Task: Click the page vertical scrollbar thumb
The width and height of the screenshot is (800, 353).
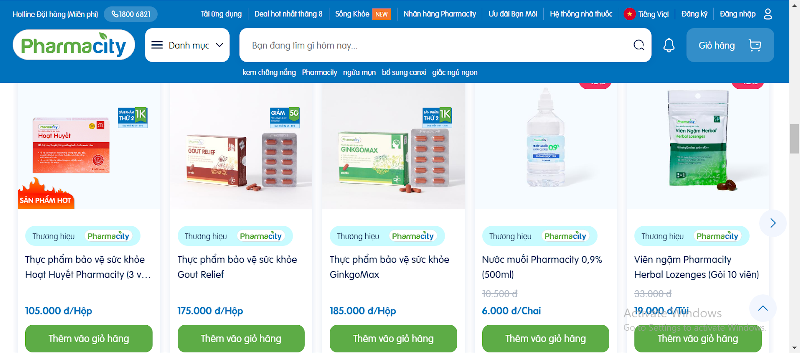Action: 794,139
